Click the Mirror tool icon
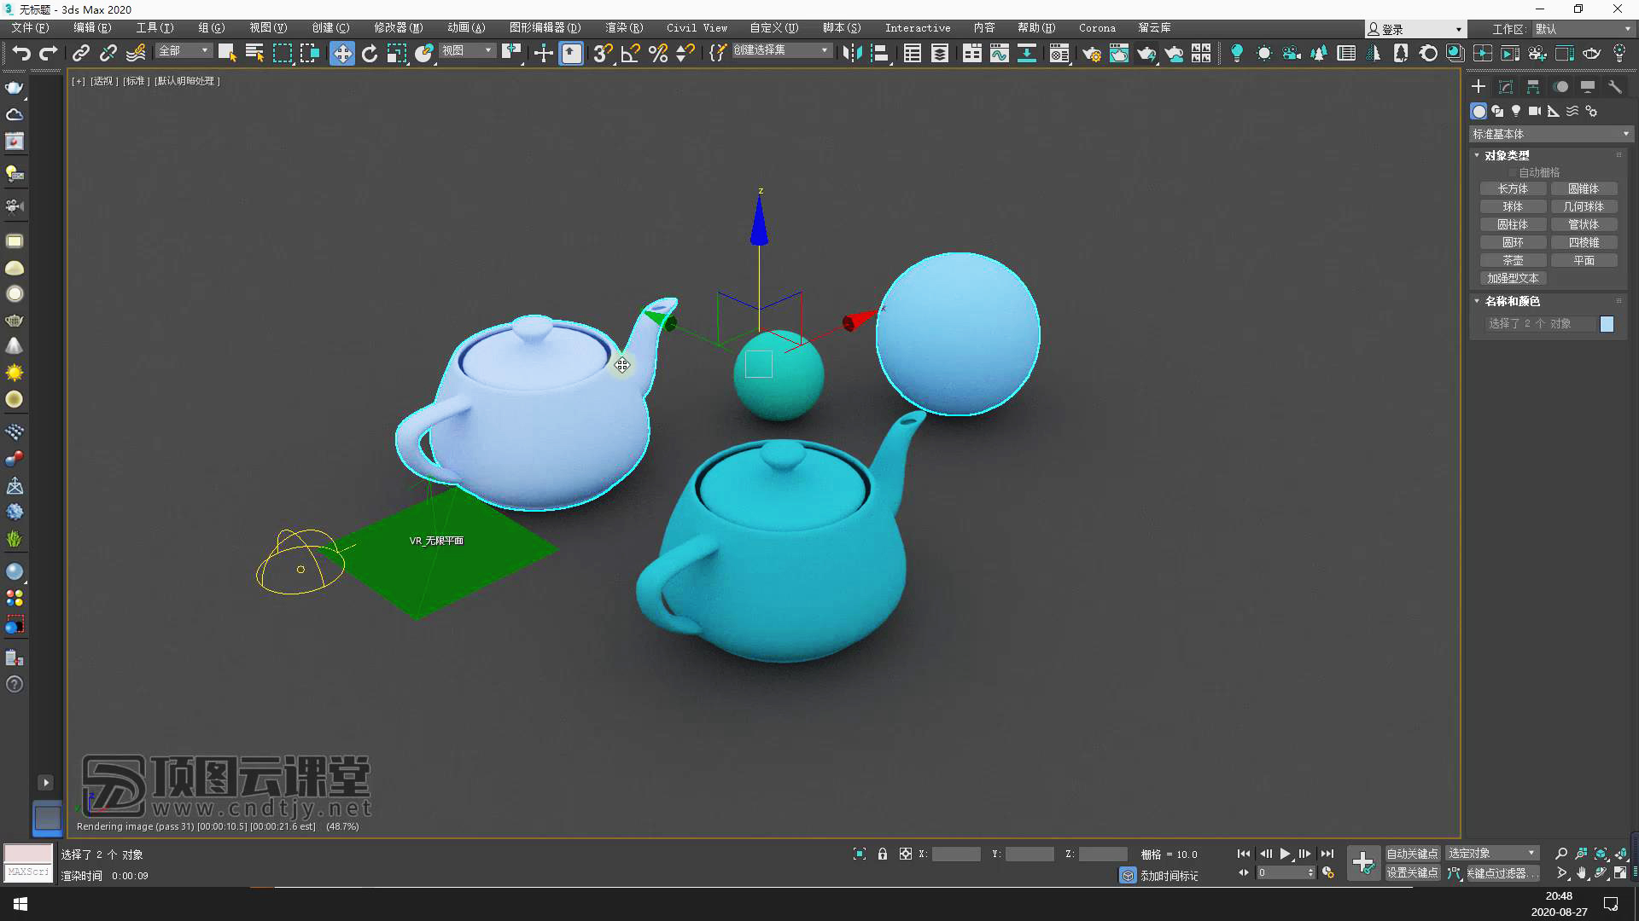 click(x=851, y=54)
